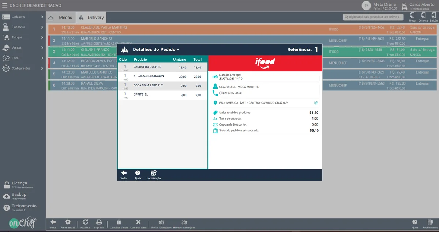Viewport: 439px width, 232px height.
Task: Click the address RUA AMERICA, 1251 in details
Action: coord(254,103)
